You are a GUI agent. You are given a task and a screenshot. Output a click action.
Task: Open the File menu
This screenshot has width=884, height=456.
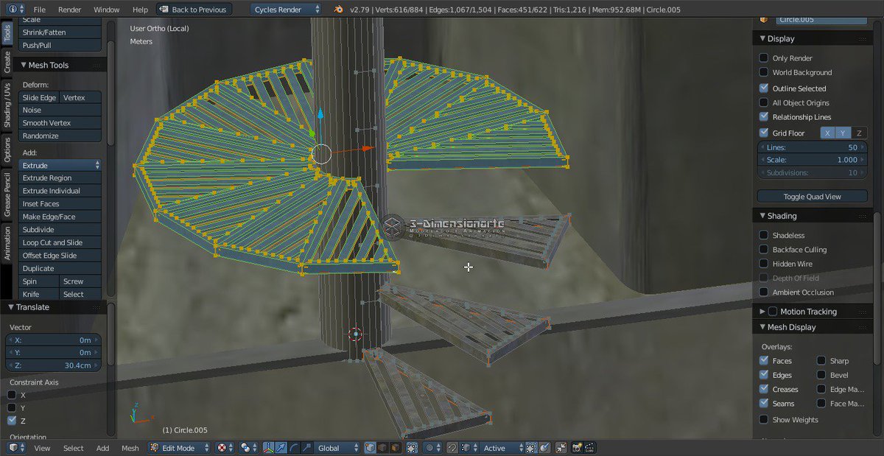40,10
